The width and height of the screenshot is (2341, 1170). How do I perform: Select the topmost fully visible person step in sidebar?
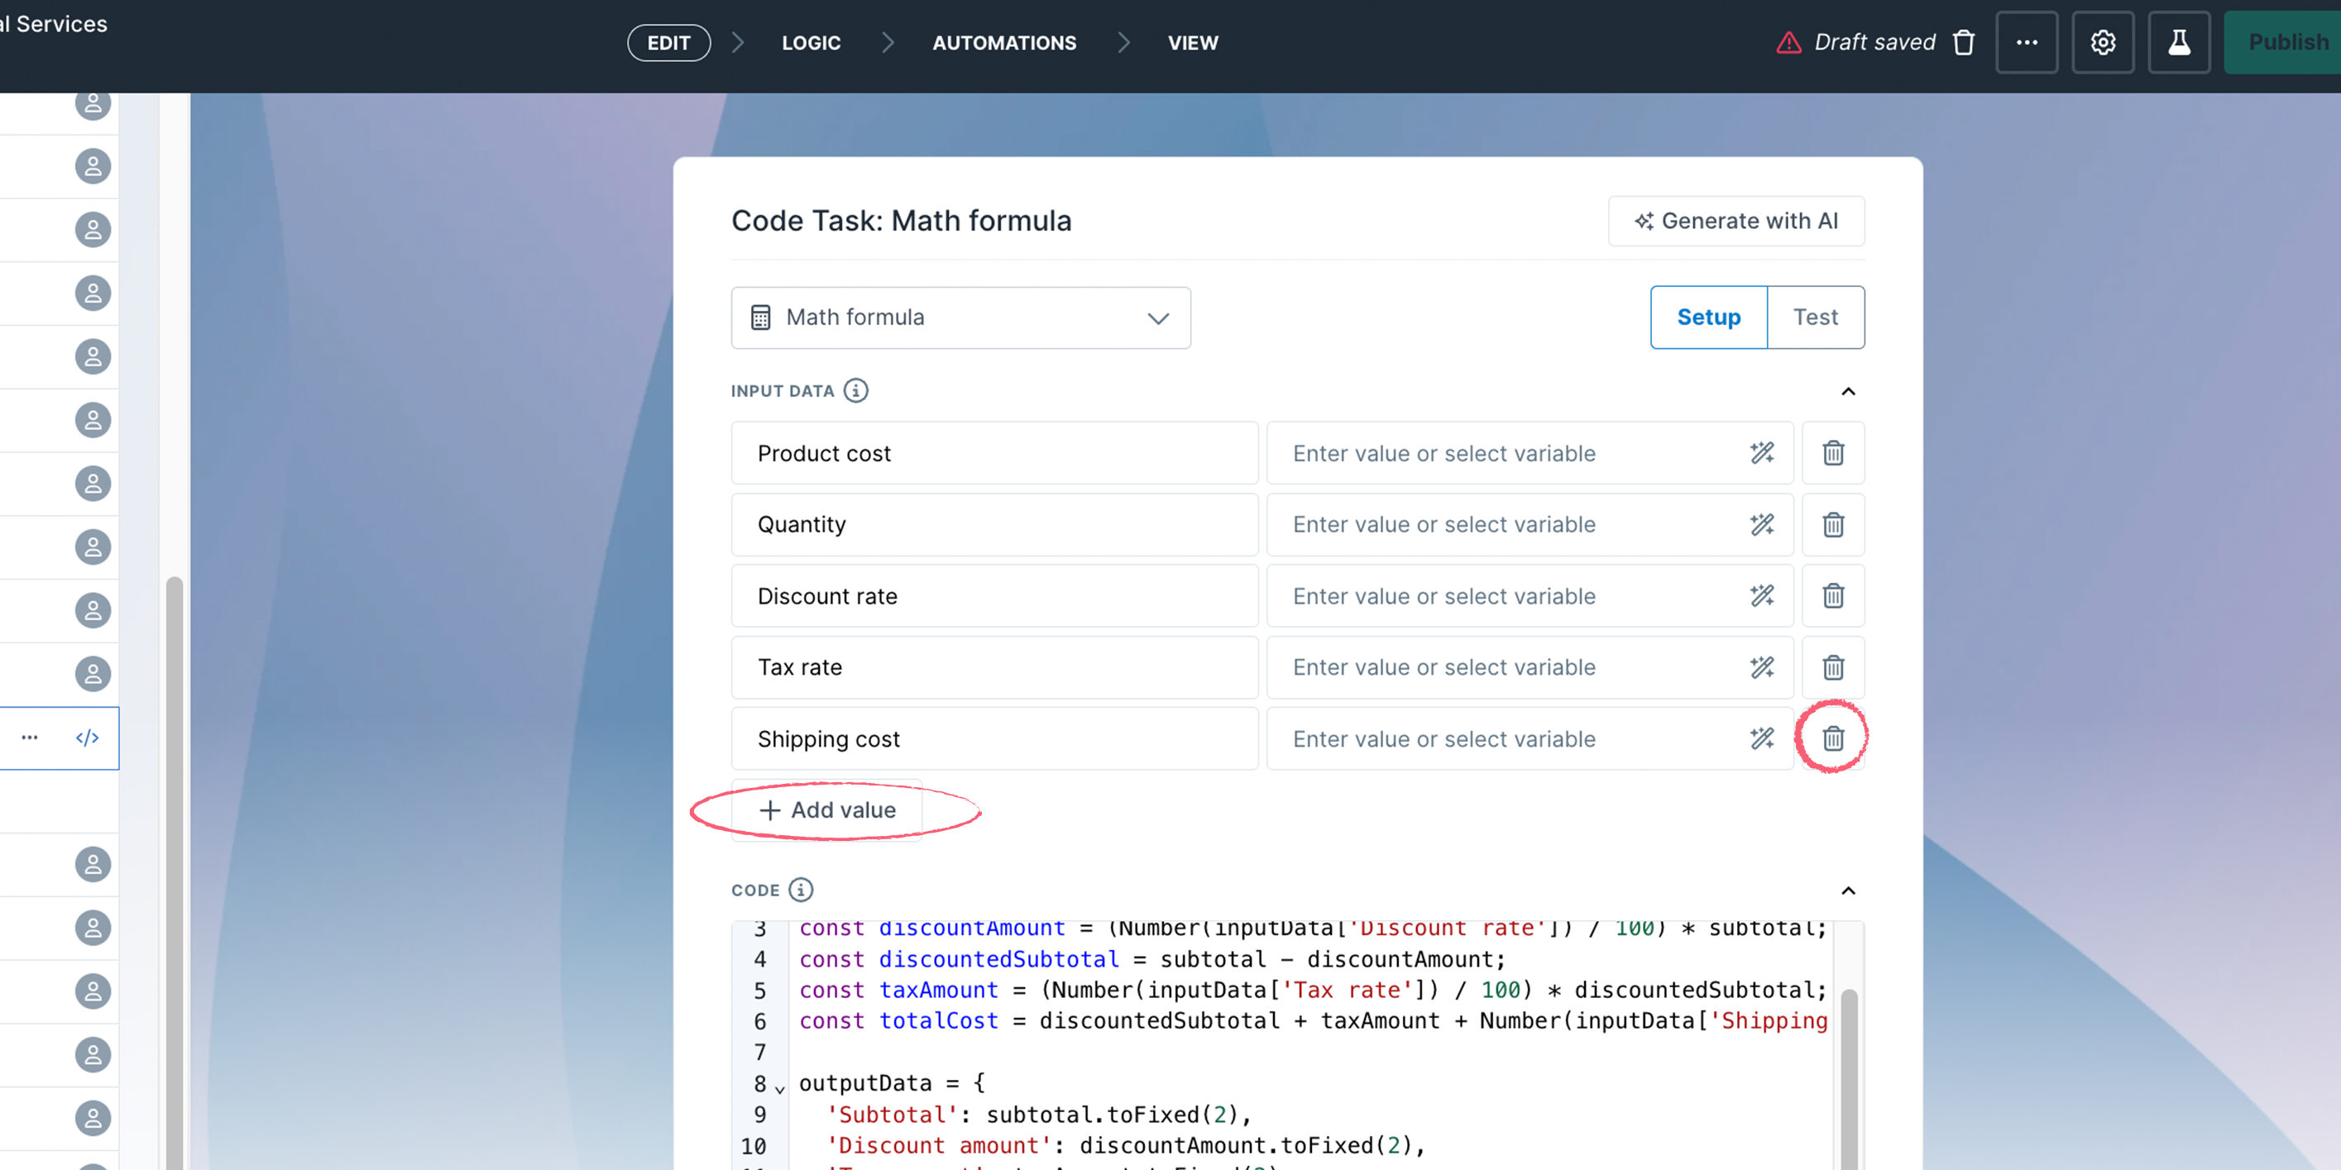(x=93, y=166)
